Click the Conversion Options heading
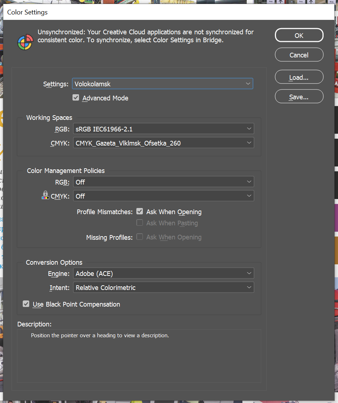Viewport: 338px width, 403px height. tap(54, 263)
